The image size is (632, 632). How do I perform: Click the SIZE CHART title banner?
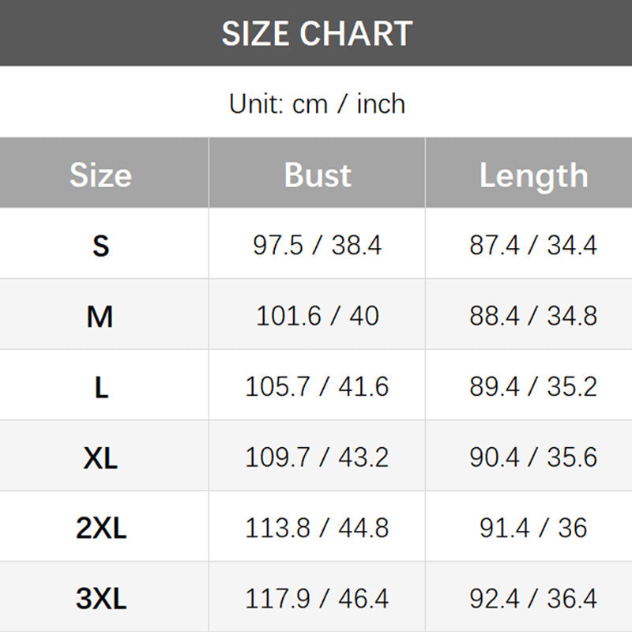[316, 33]
